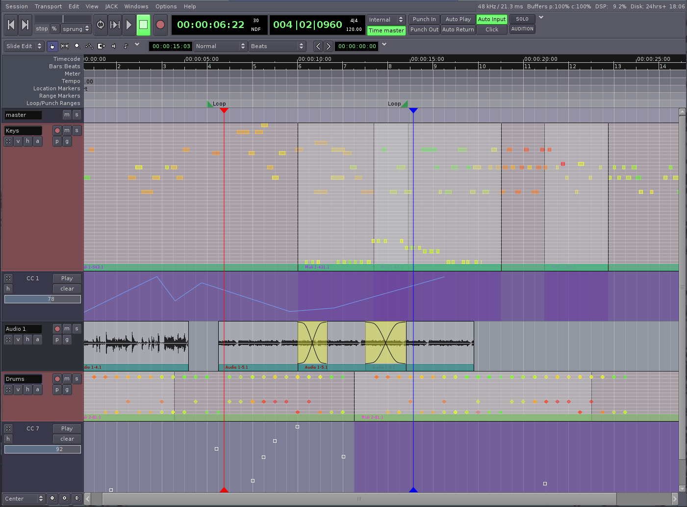The image size is (687, 507).
Task: Arm record on the Audio 1 track
Action: [x=57, y=329]
